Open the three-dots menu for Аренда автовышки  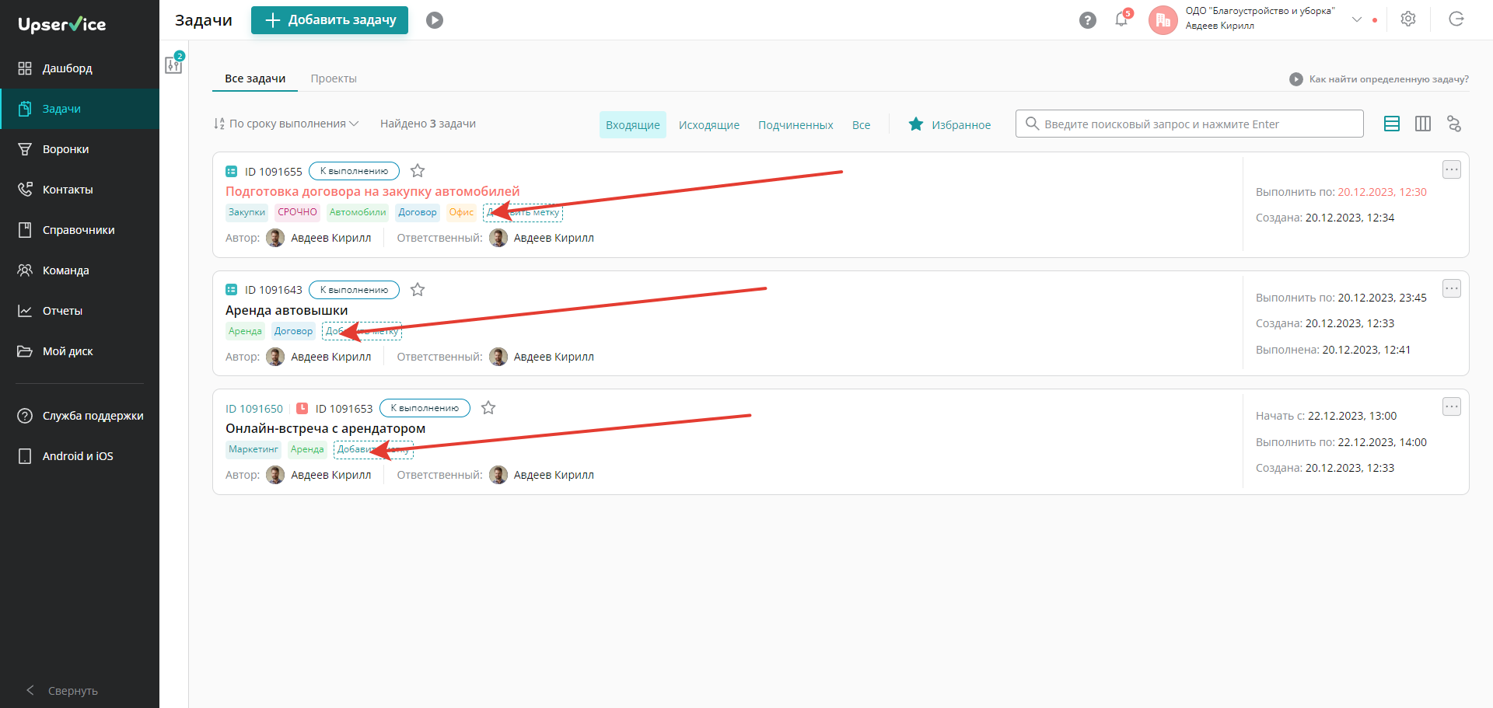1452,288
